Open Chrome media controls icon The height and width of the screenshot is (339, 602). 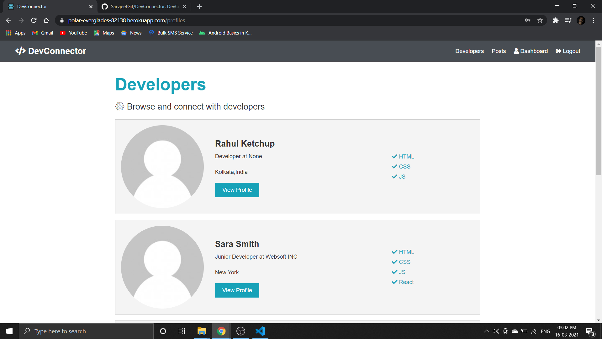568,20
